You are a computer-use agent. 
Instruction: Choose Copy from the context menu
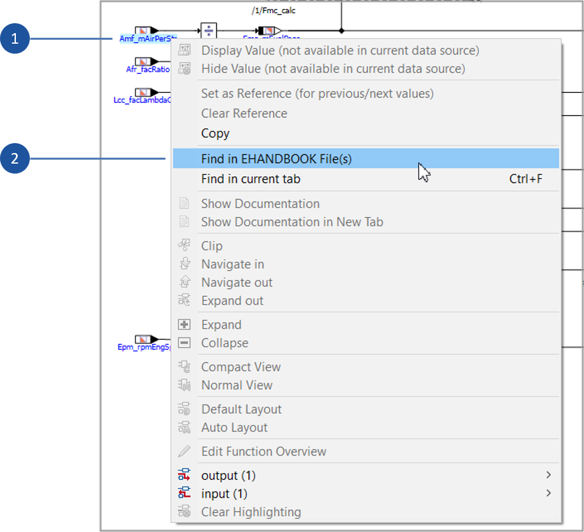coord(213,133)
